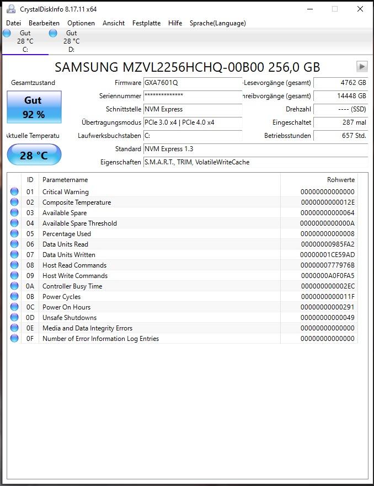
Task: Open the Optionen menu
Action: pyautogui.click(x=81, y=23)
